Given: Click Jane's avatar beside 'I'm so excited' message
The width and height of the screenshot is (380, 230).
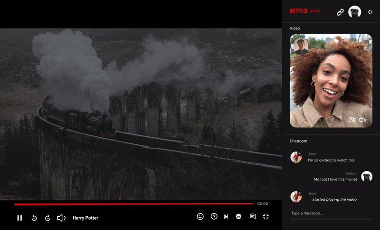Looking at the screenshot, I should point(296,157).
